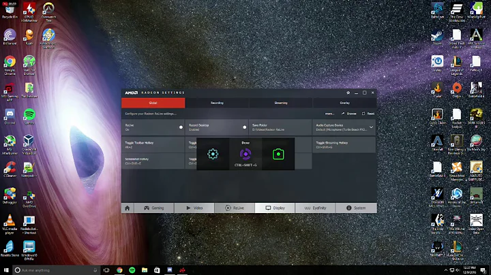Image resolution: width=491 pixels, height=275 pixels.
Task: Open the Uplay desktop icon
Action: pos(437,63)
